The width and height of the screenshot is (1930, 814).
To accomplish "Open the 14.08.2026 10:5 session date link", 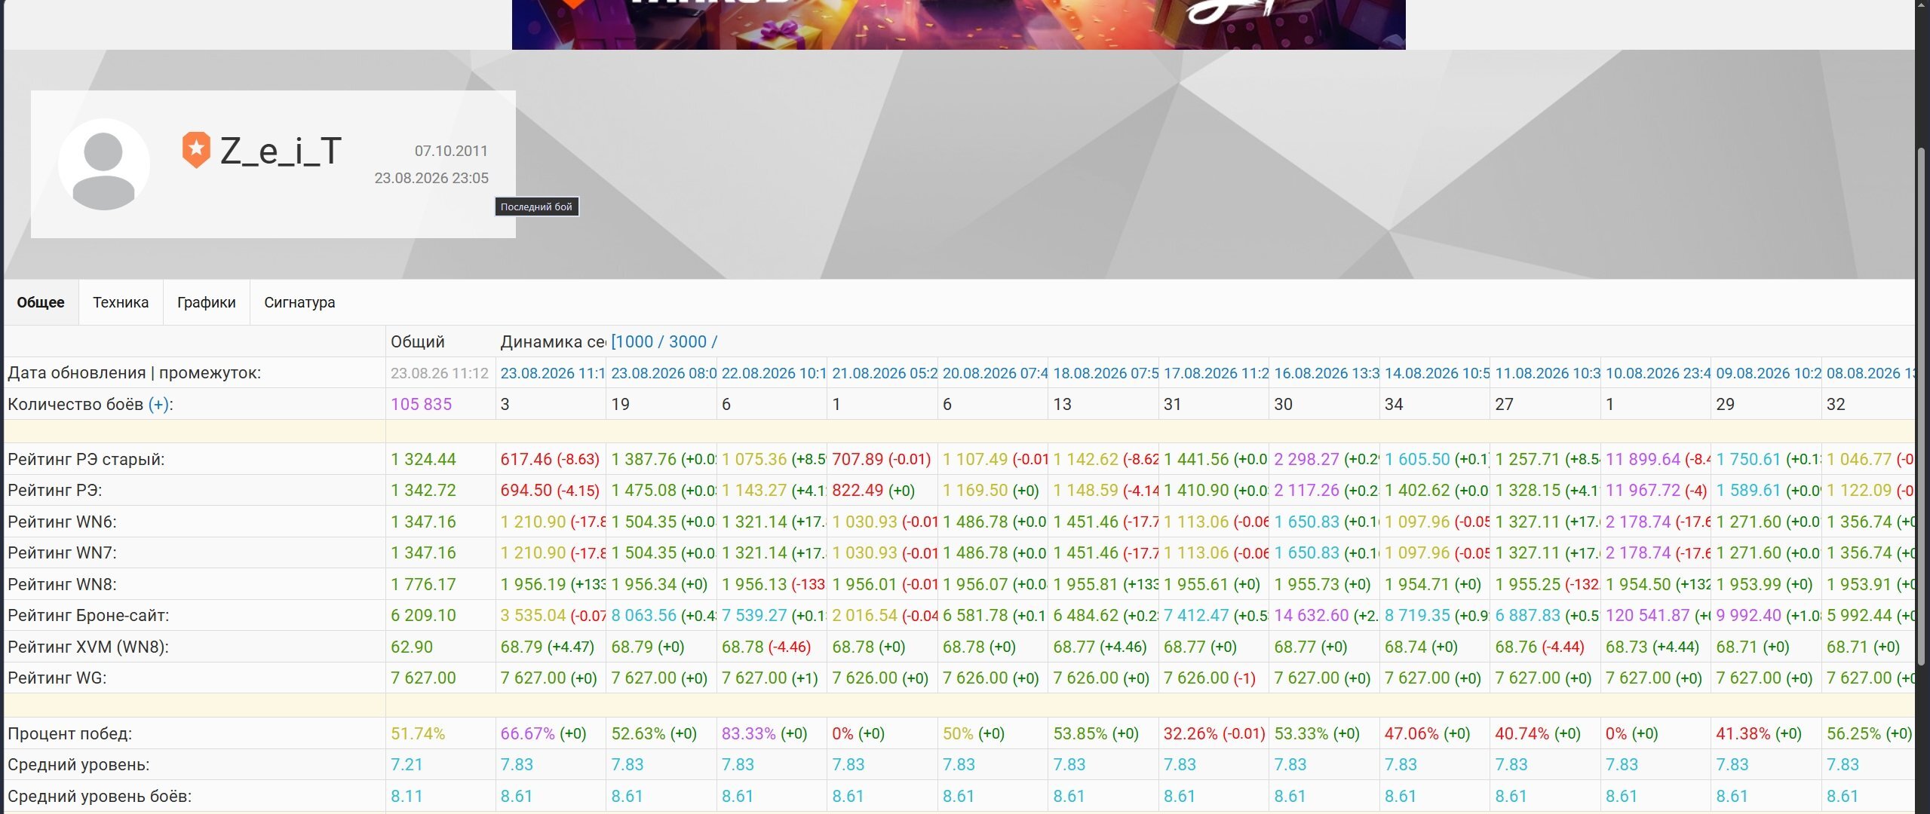I will coord(1437,373).
